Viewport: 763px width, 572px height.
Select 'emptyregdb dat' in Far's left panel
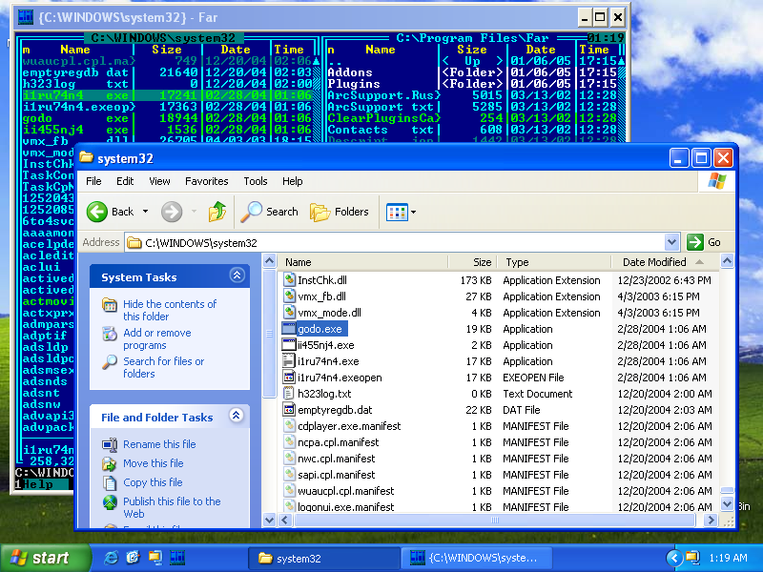76,72
